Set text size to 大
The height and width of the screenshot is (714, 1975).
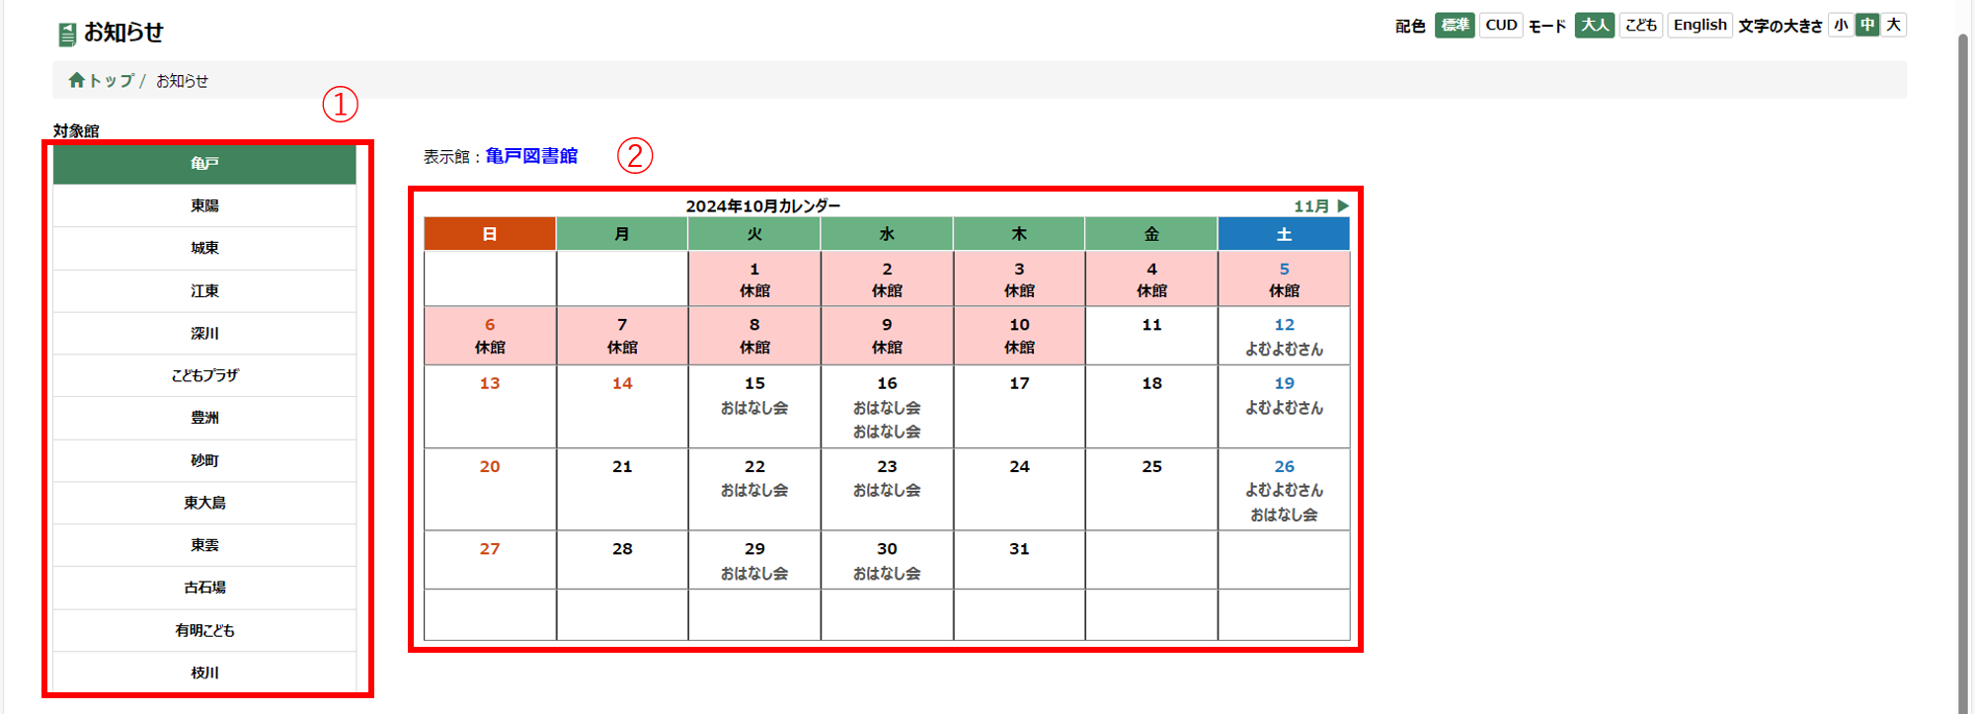[x=1893, y=26]
